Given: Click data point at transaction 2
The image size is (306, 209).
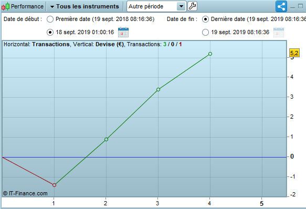Looking at the screenshot, I should click(x=106, y=140).
